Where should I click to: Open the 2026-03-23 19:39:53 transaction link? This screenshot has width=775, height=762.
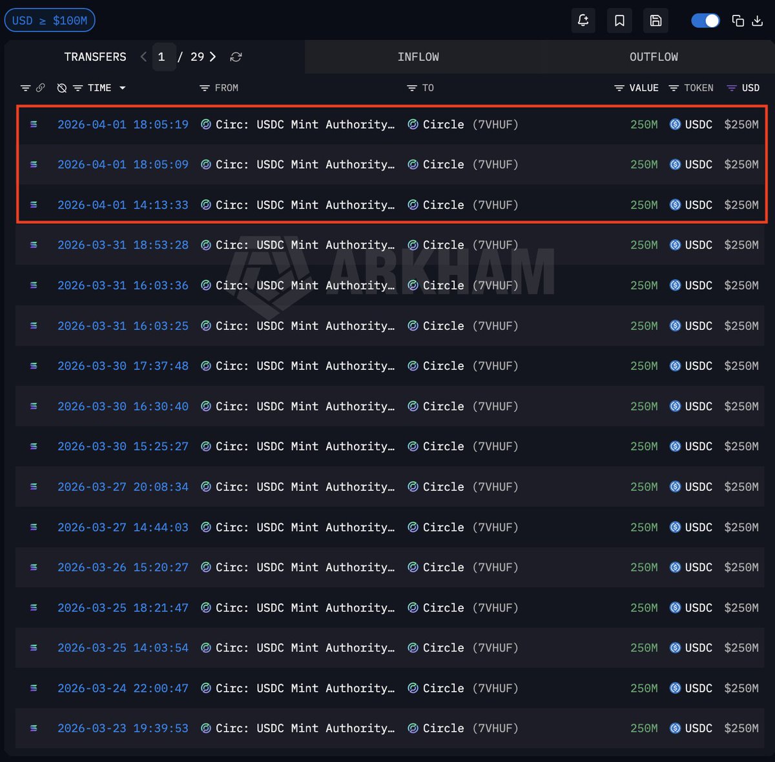[x=123, y=728]
